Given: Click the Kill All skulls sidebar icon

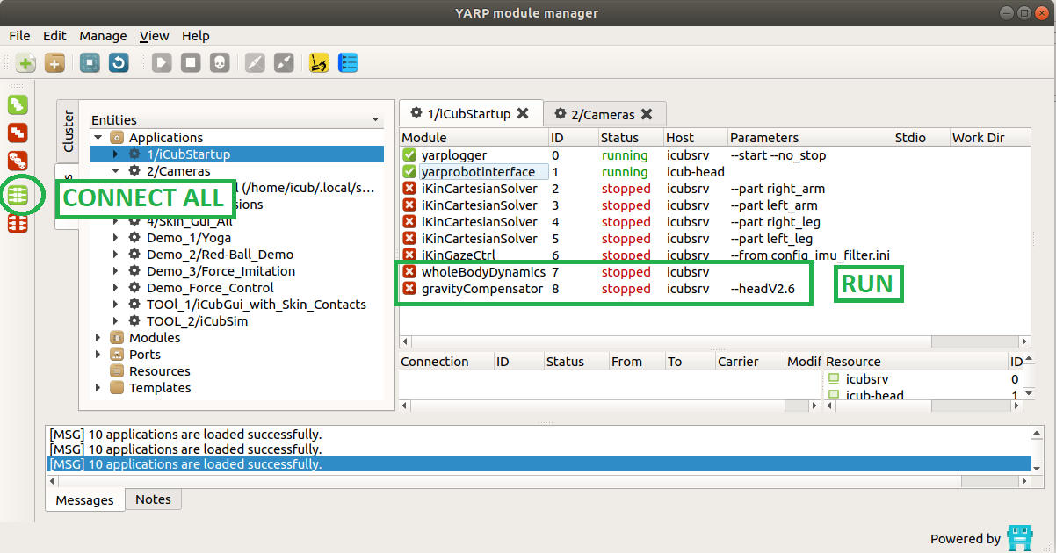Looking at the screenshot, I should click(x=18, y=162).
